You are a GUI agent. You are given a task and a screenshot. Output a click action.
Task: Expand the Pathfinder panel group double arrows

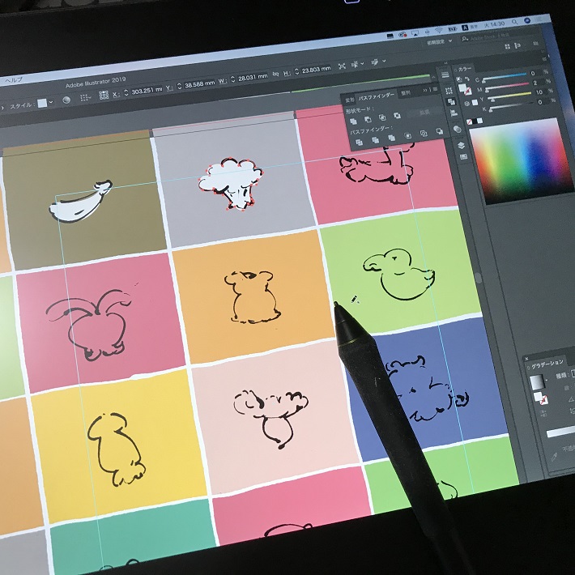[425, 90]
